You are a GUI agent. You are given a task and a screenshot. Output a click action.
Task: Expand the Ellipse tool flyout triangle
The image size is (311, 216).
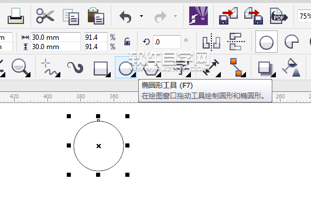point(134,75)
